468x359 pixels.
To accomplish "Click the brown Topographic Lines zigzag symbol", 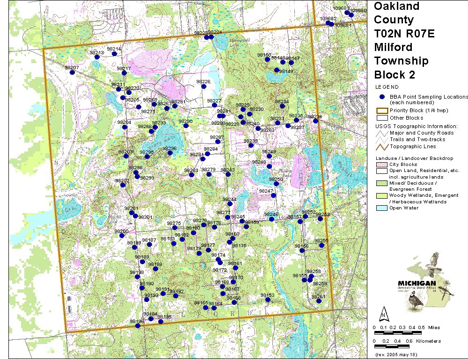I will coord(382,146).
